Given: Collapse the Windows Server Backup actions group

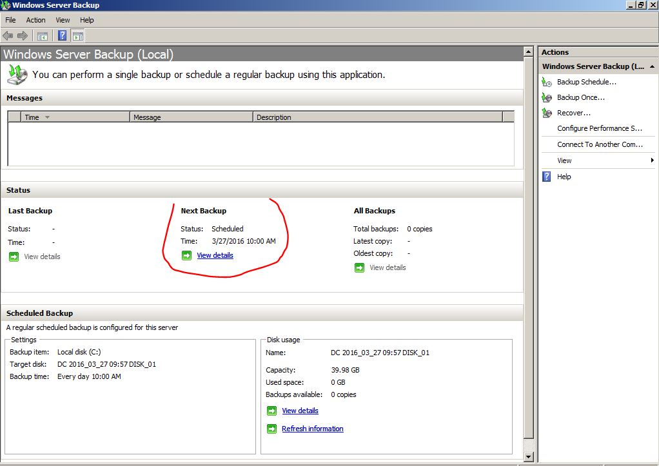Looking at the screenshot, I should coord(652,66).
